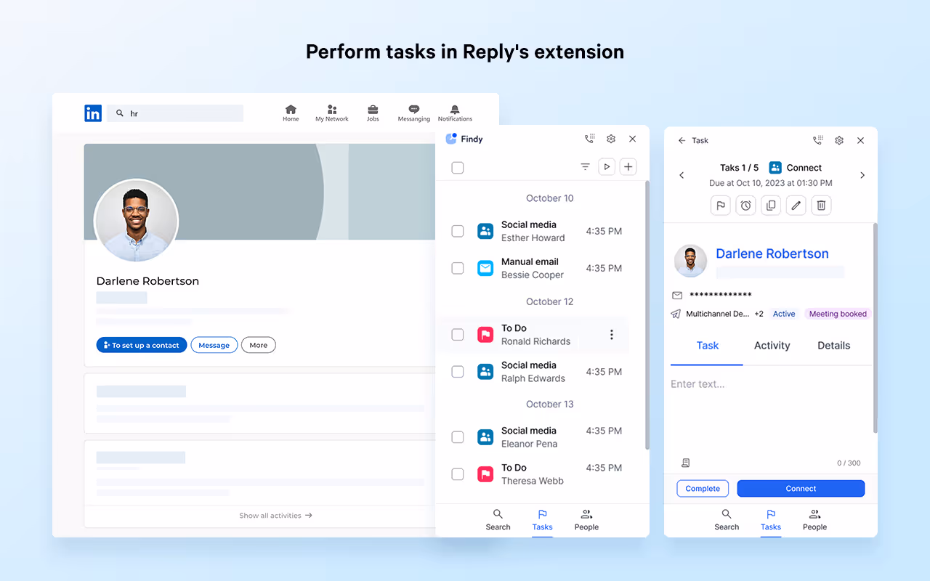Click To set up a contact button
Viewport: 930px width, 581px height.
[142, 345]
